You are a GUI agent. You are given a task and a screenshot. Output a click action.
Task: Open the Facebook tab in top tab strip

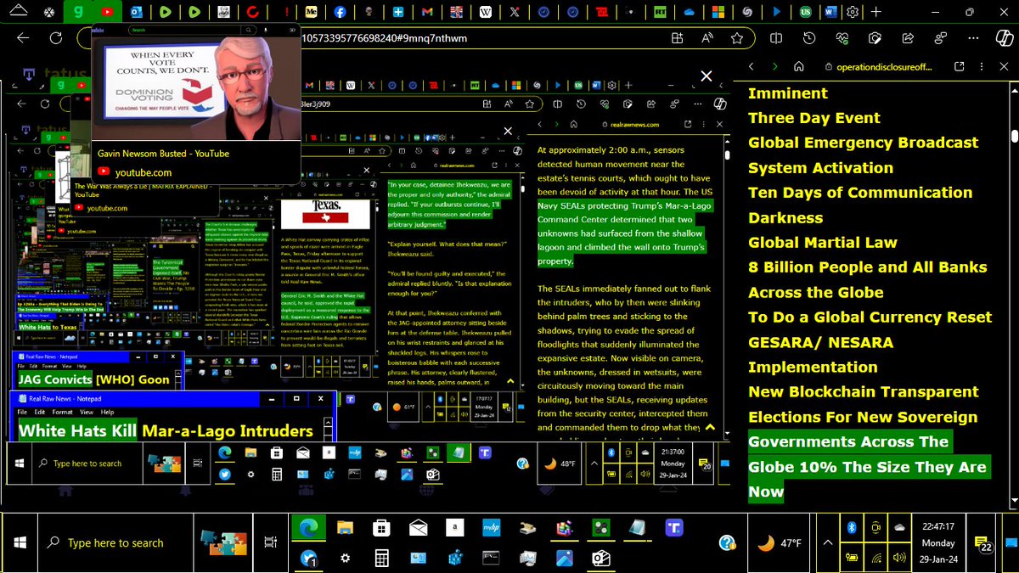[x=340, y=12]
